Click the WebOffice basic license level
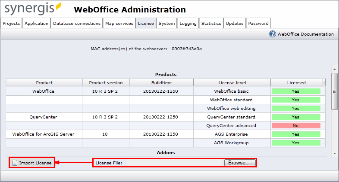The image size is (339, 182). [231, 91]
